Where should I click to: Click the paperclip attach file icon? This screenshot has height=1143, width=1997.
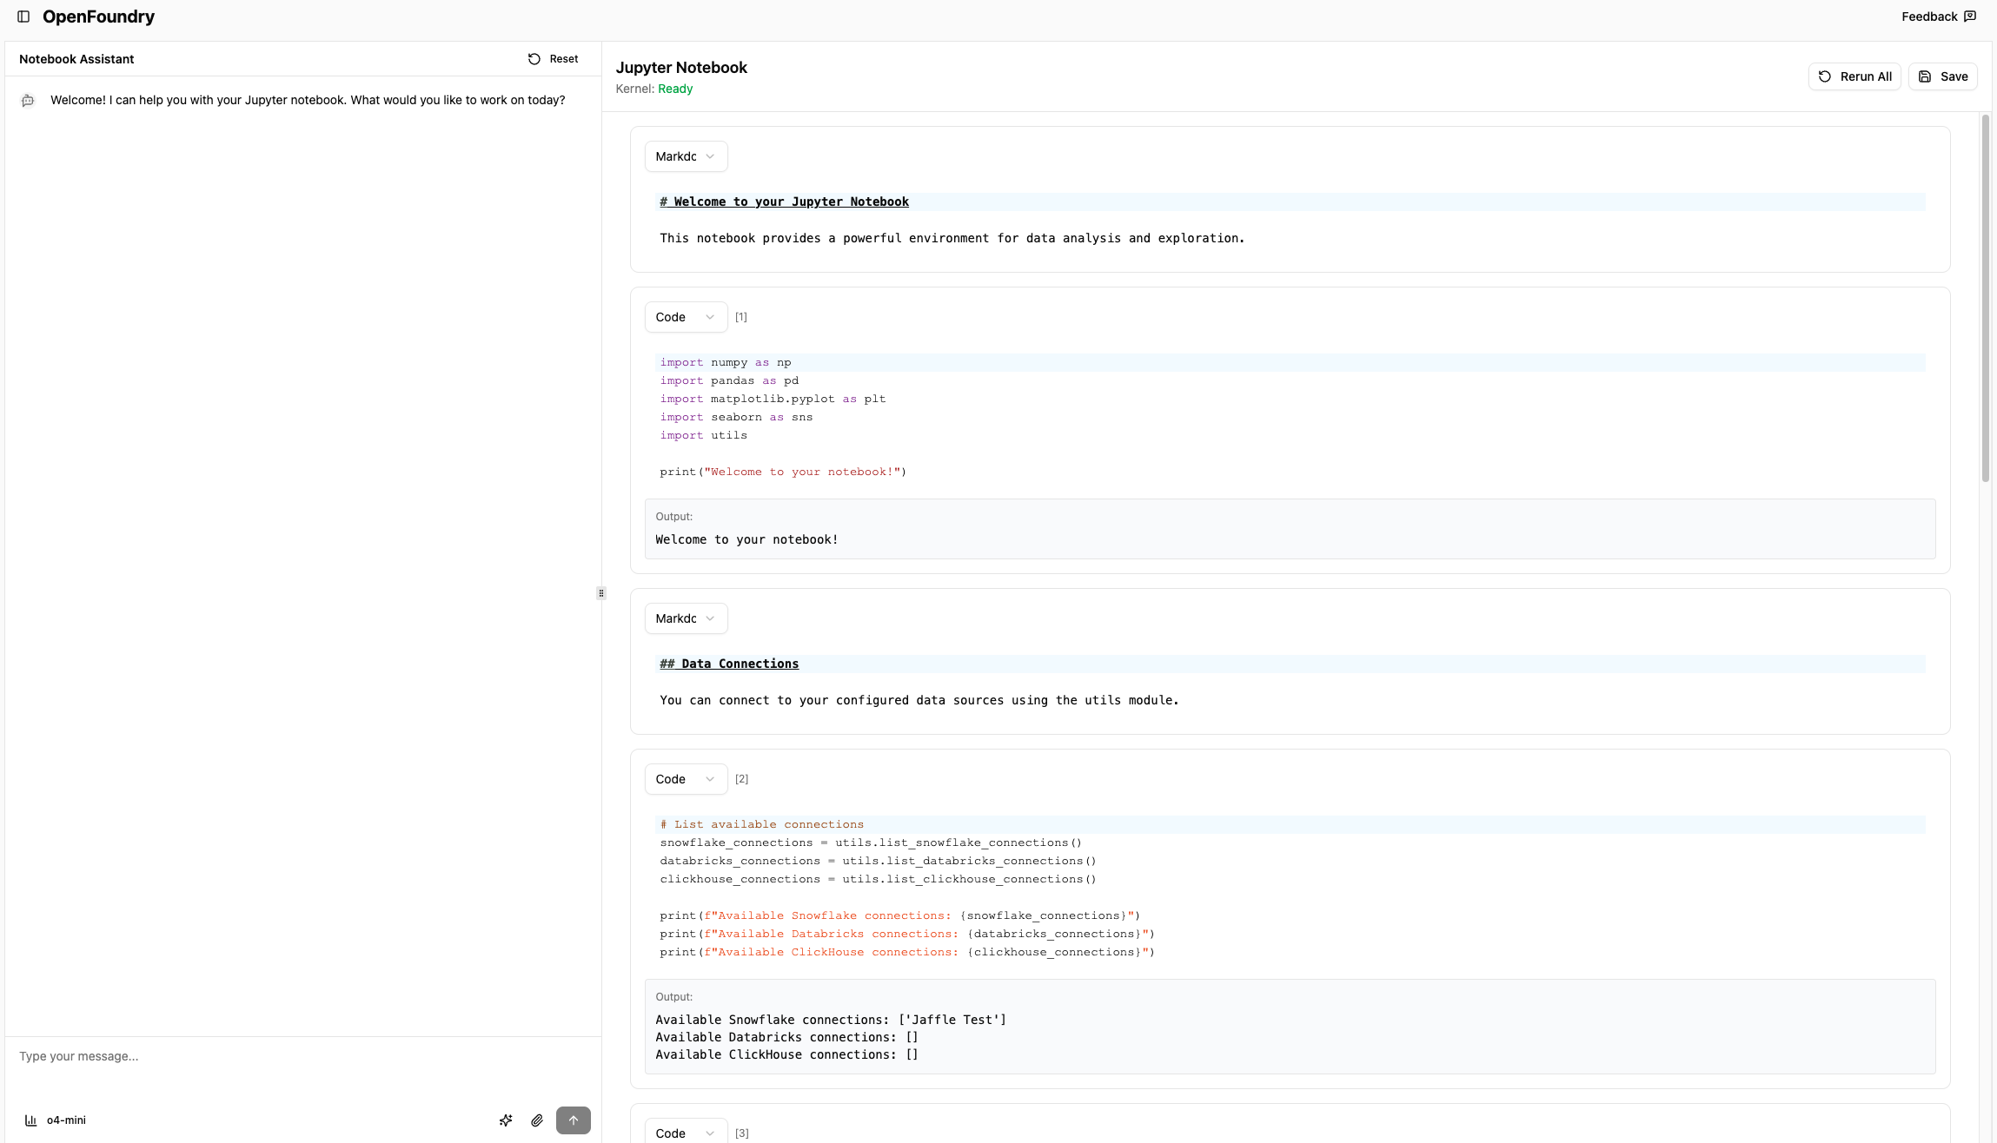tap(537, 1120)
